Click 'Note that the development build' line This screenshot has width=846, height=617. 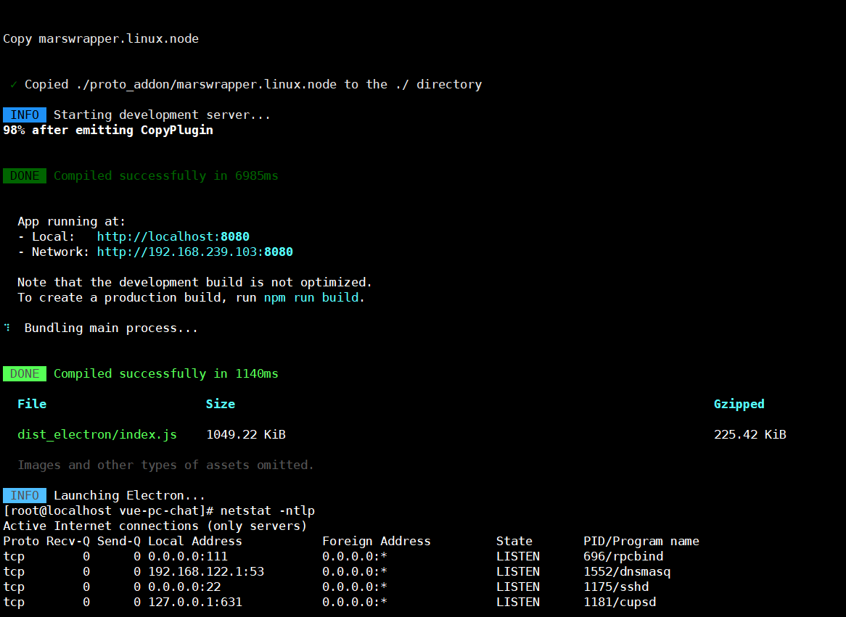[x=194, y=283]
